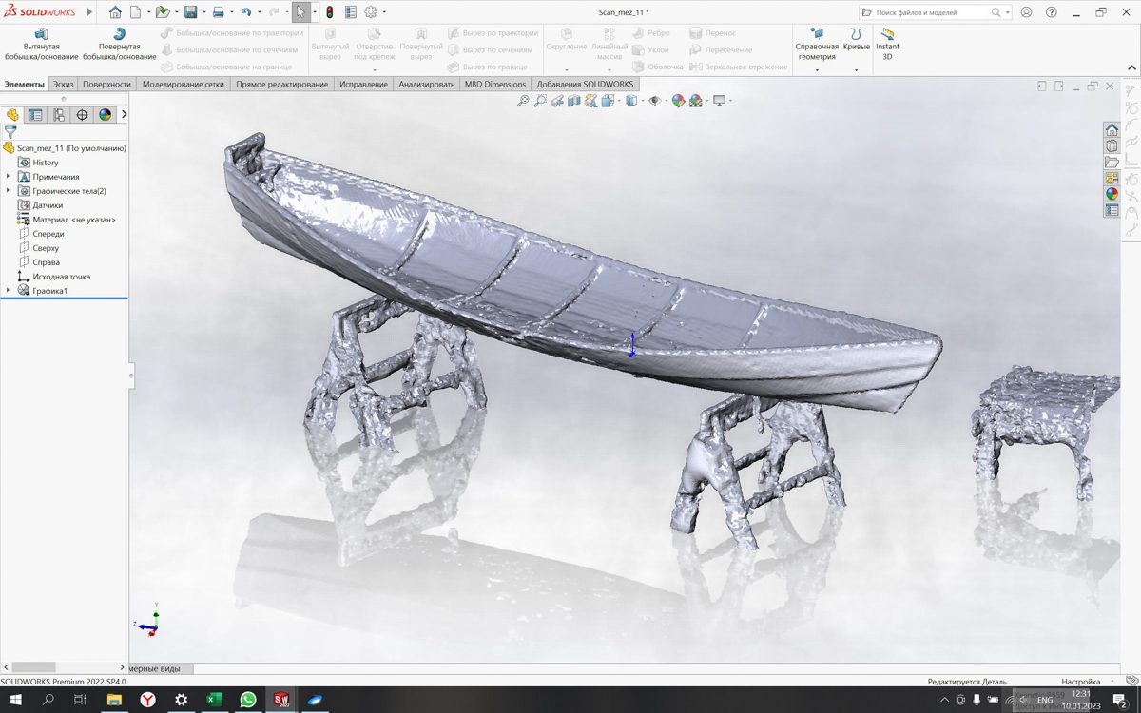
Task: Select the Спереди plane in tree
Action: pyautogui.click(x=48, y=234)
